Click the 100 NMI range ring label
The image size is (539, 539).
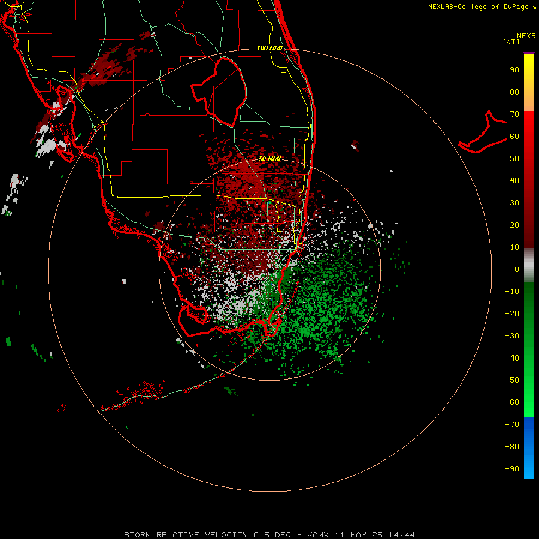269,48
